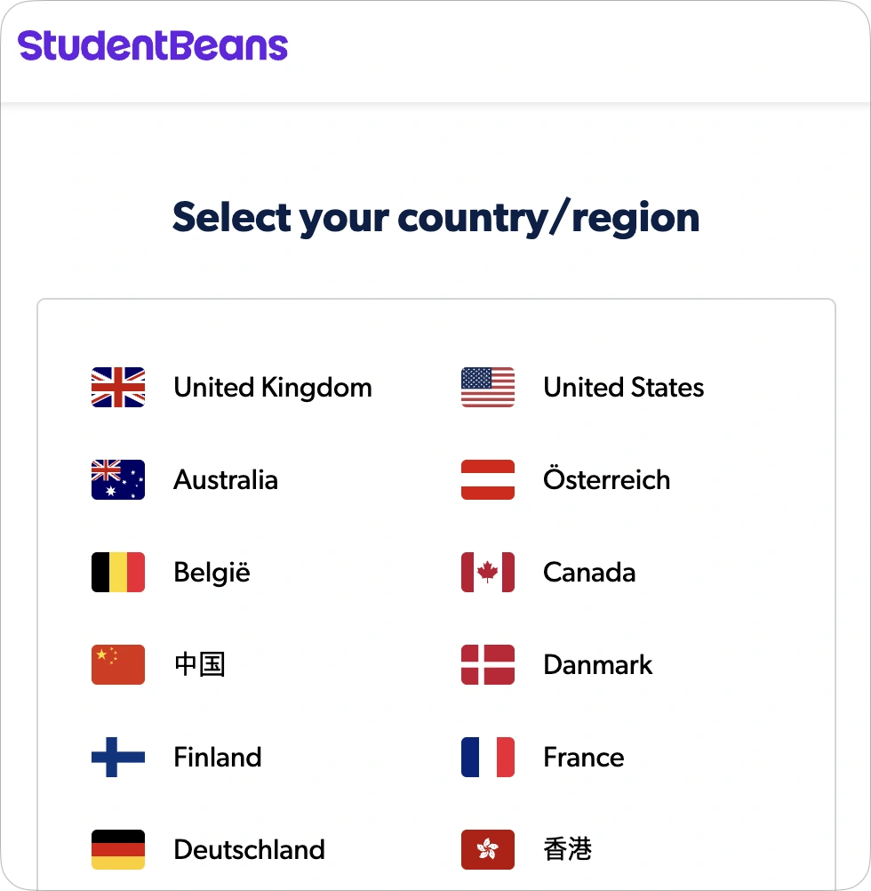Viewport: 871px width, 891px height.
Task: Click the Belgium flag icon
Action: 118,573
